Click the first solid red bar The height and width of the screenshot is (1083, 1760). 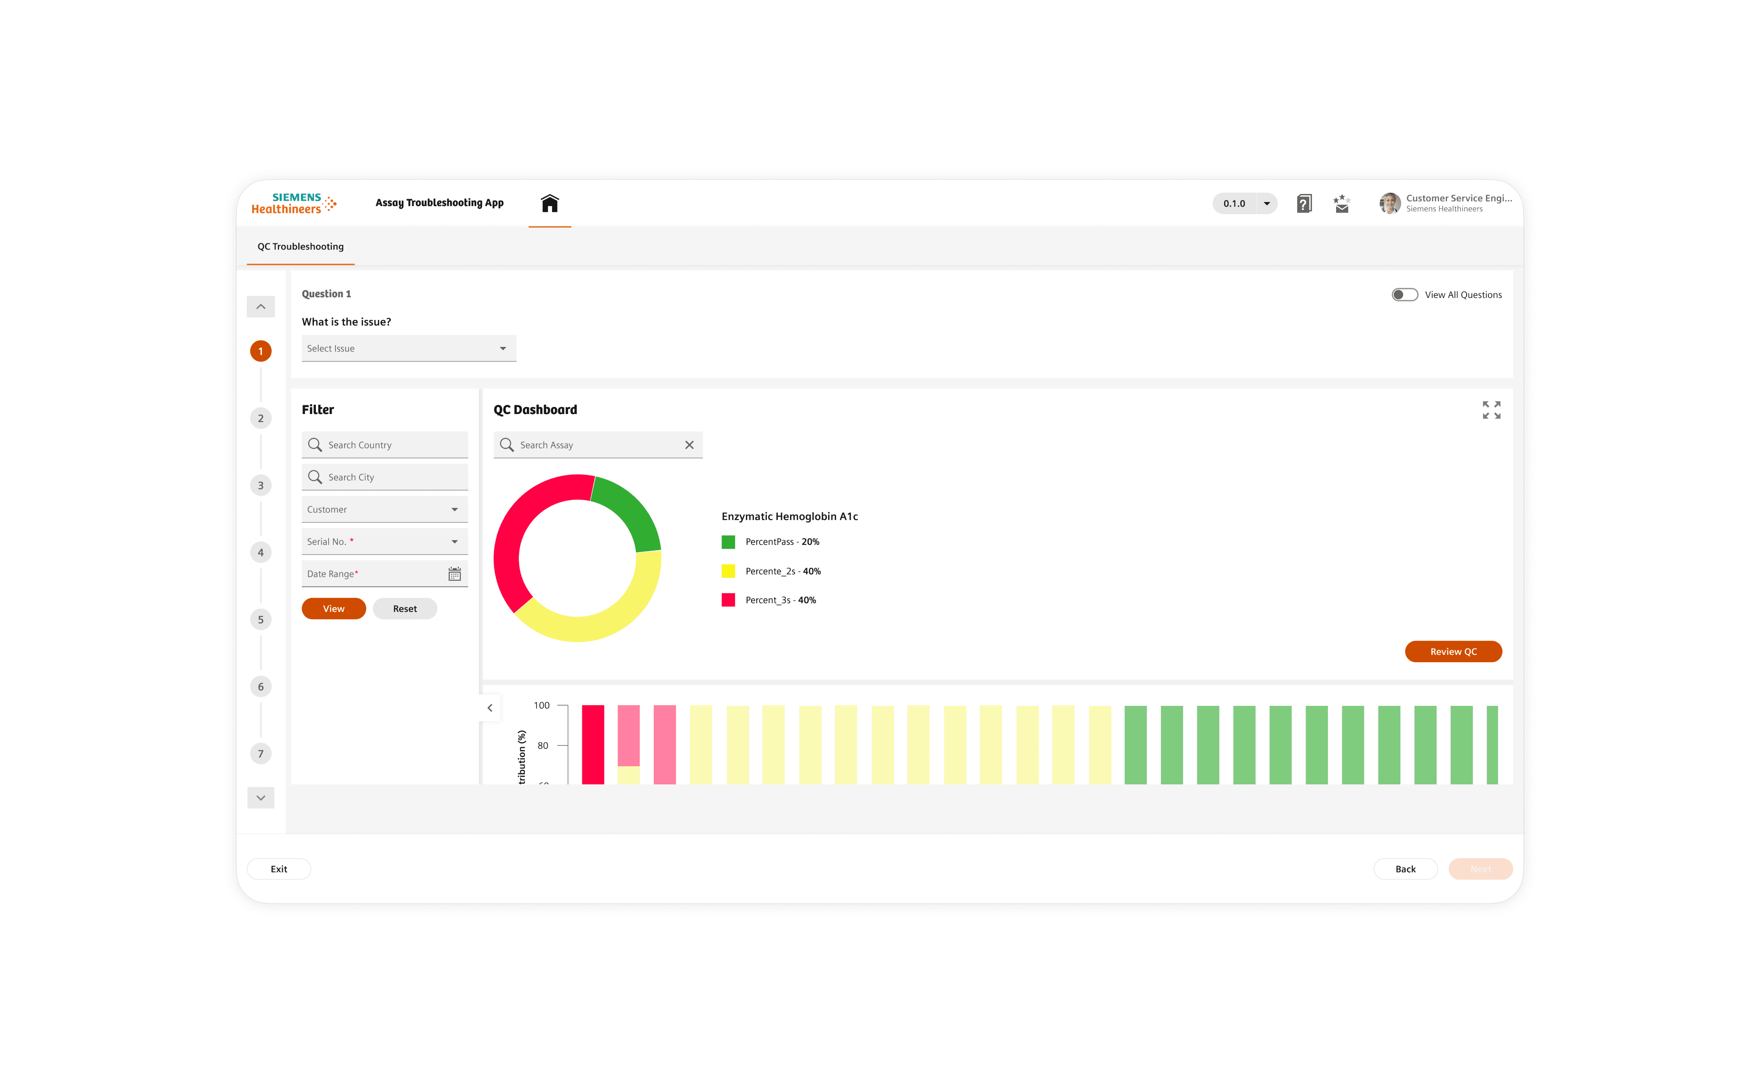pyautogui.click(x=592, y=745)
